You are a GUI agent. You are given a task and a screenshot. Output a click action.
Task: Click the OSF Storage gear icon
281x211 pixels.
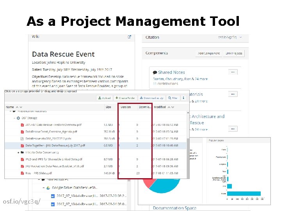point(18,118)
